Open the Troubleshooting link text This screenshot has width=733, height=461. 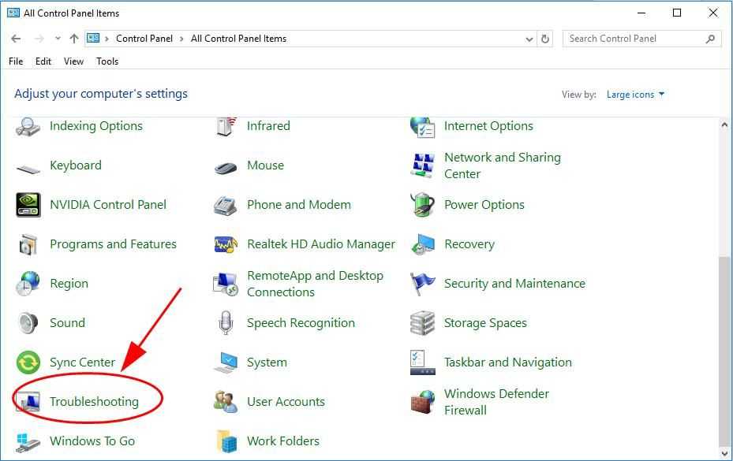click(94, 402)
